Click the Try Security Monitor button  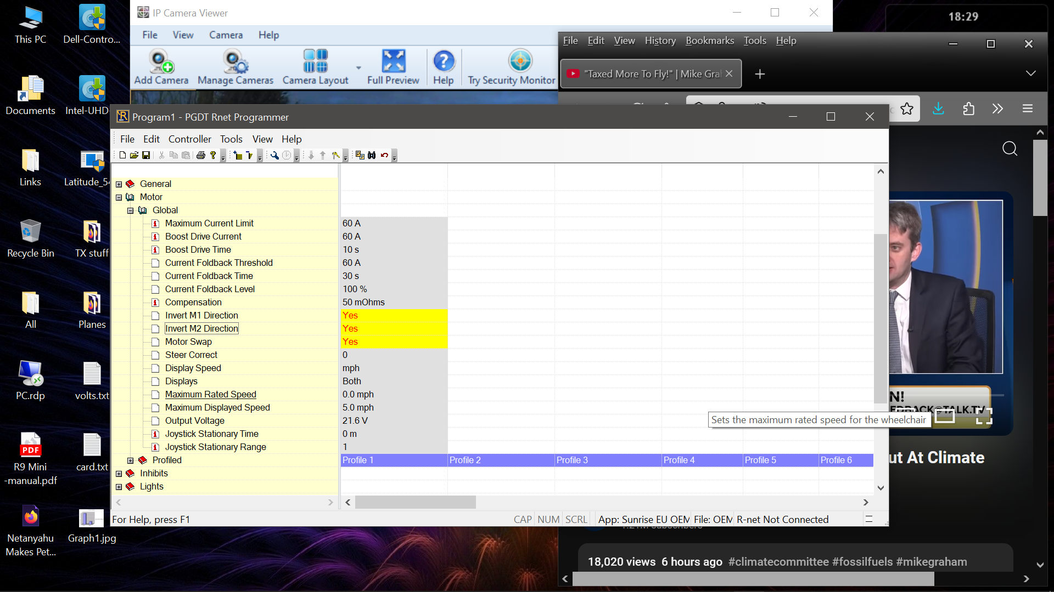pyautogui.click(x=511, y=67)
